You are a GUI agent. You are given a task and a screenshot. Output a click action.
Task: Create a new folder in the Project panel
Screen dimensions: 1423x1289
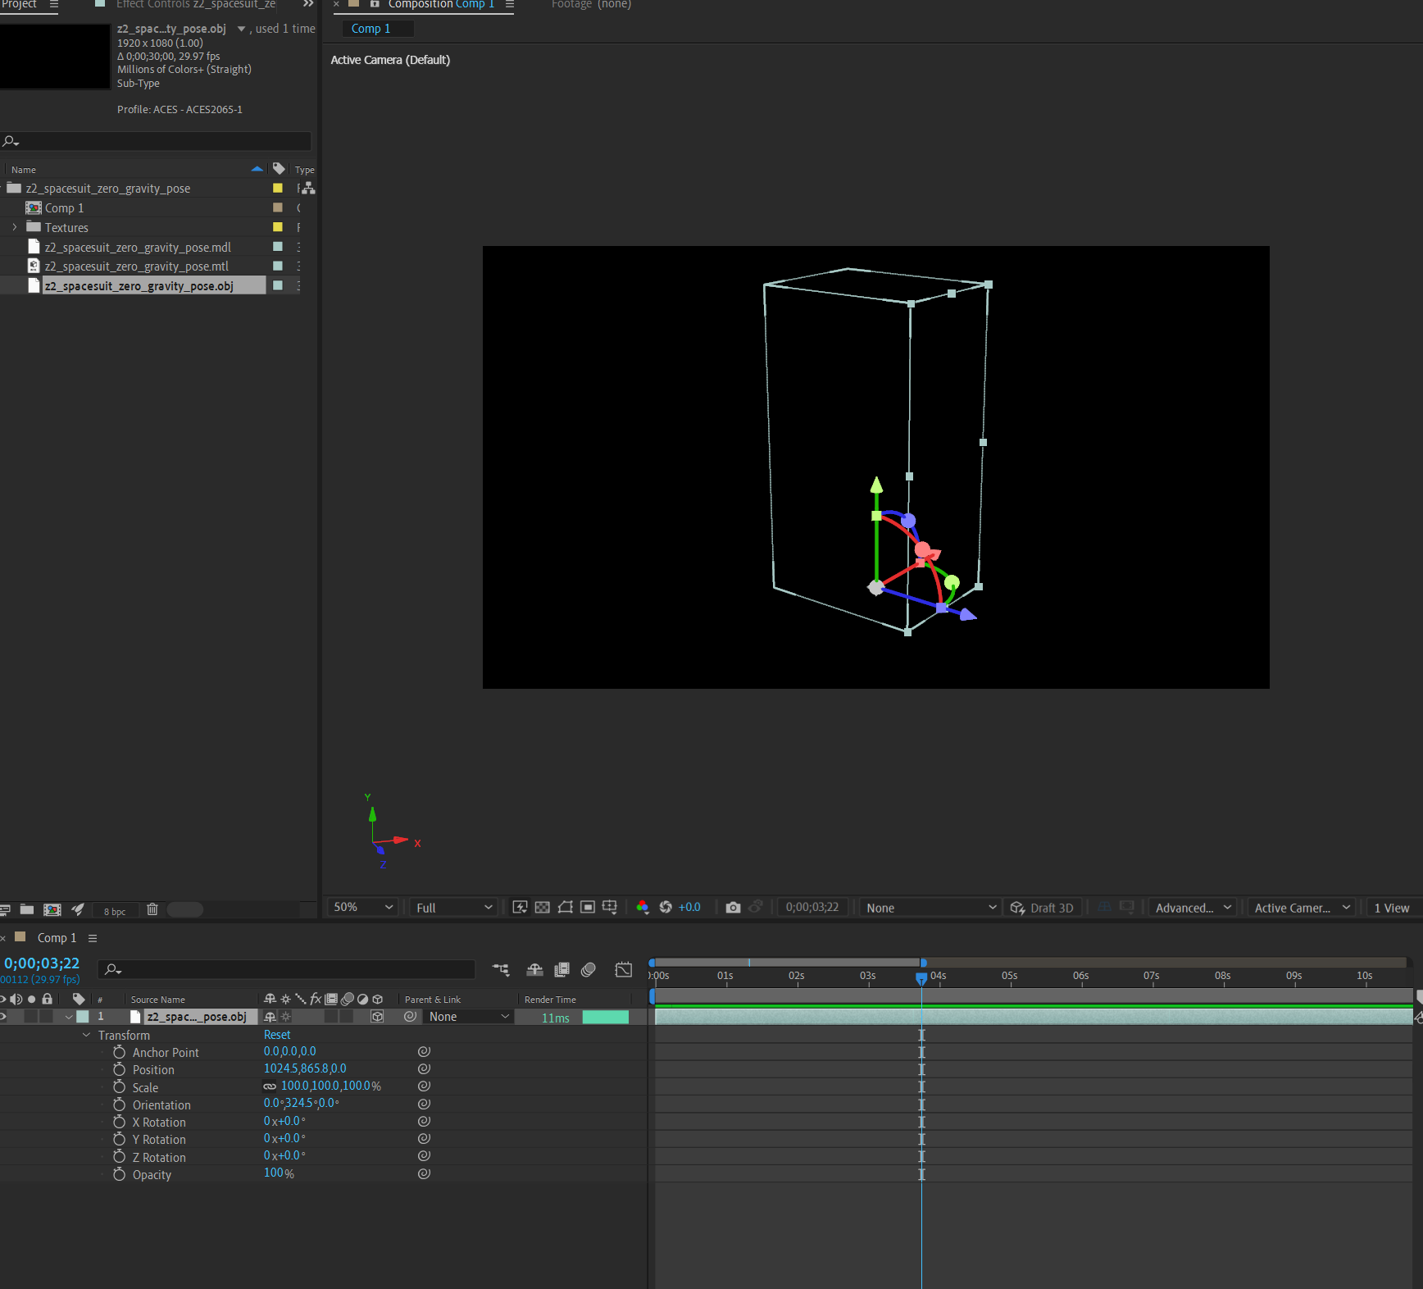[x=26, y=909]
